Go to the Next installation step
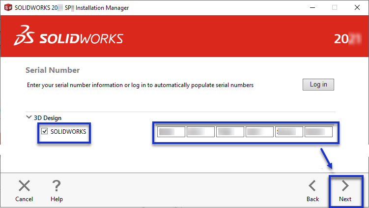 coord(345,191)
